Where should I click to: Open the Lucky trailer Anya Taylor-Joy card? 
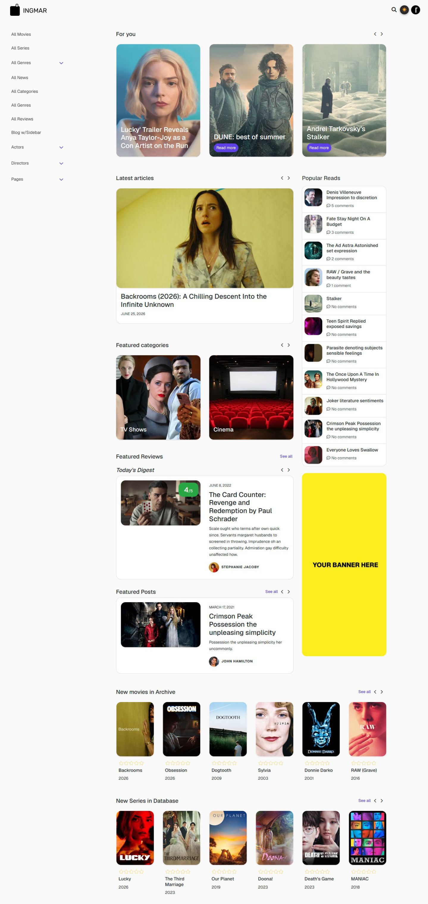click(x=158, y=101)
